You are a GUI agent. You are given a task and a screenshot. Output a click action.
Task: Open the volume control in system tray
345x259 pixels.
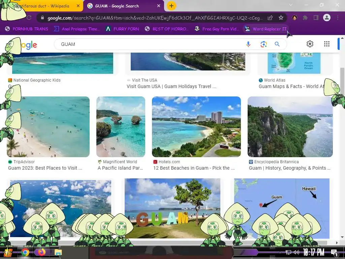point(296,252)
